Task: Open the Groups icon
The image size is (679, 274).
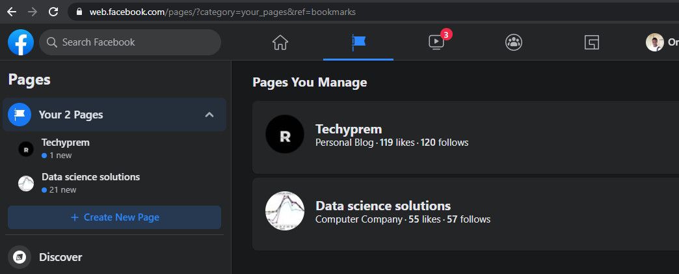Action: [514, 42]
